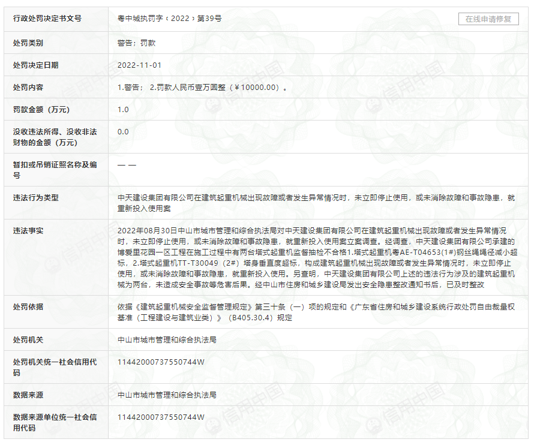Click the 暂扣或吊销证照名称及编号 label

[x=55, y=170]
